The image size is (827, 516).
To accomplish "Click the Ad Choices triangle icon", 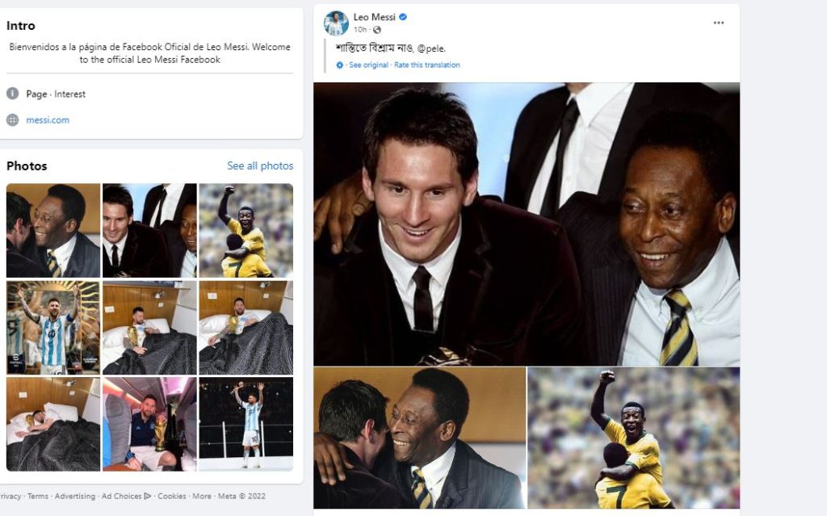I will click(148, 496).
